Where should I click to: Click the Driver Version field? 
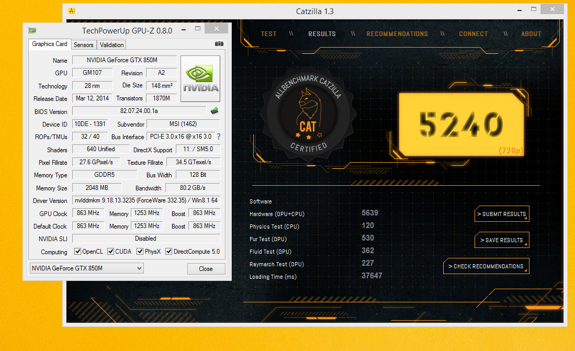coord(146,200)
